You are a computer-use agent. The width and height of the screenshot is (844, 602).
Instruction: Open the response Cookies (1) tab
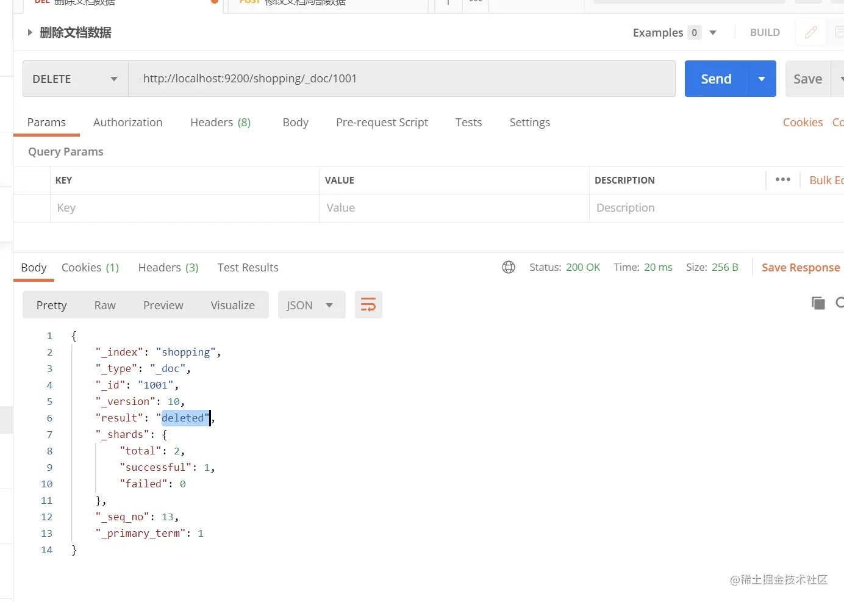[x=90, y=267]
